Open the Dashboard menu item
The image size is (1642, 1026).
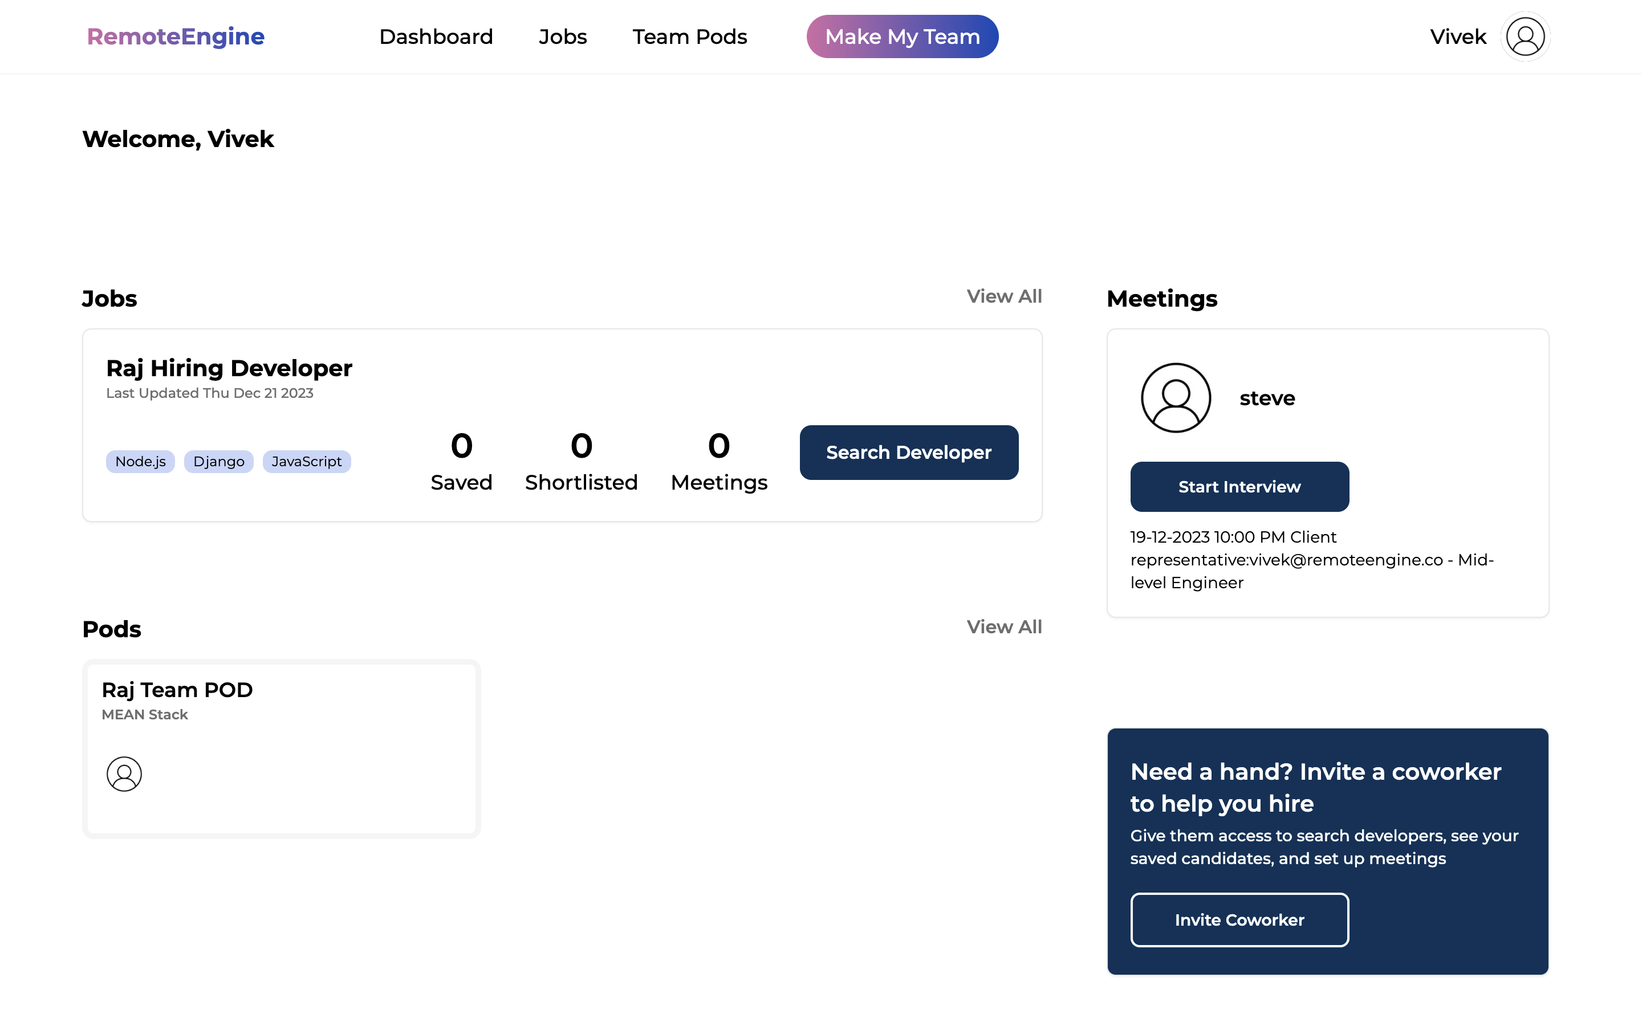pos(436,36)
